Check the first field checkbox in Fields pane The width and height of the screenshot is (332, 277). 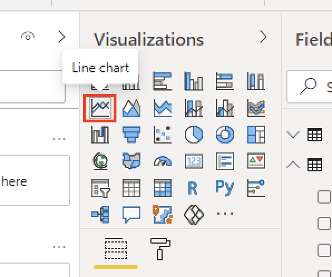[324, 197]
